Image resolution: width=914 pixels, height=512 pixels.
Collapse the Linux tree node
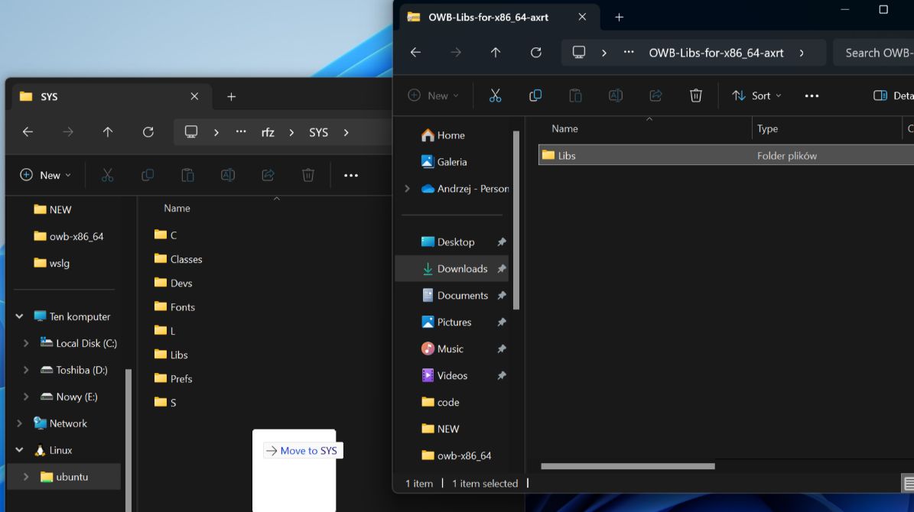[x=19, y=450]
